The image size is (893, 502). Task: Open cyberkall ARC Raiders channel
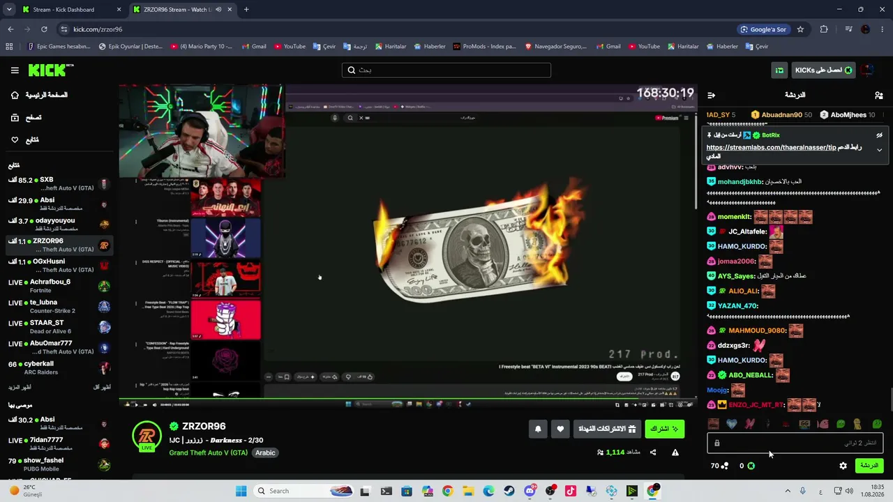pos(59,368)
